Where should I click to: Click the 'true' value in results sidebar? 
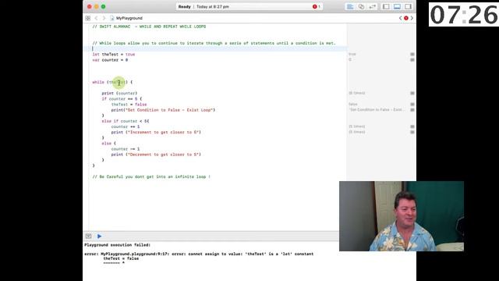(x=352, y=55)
